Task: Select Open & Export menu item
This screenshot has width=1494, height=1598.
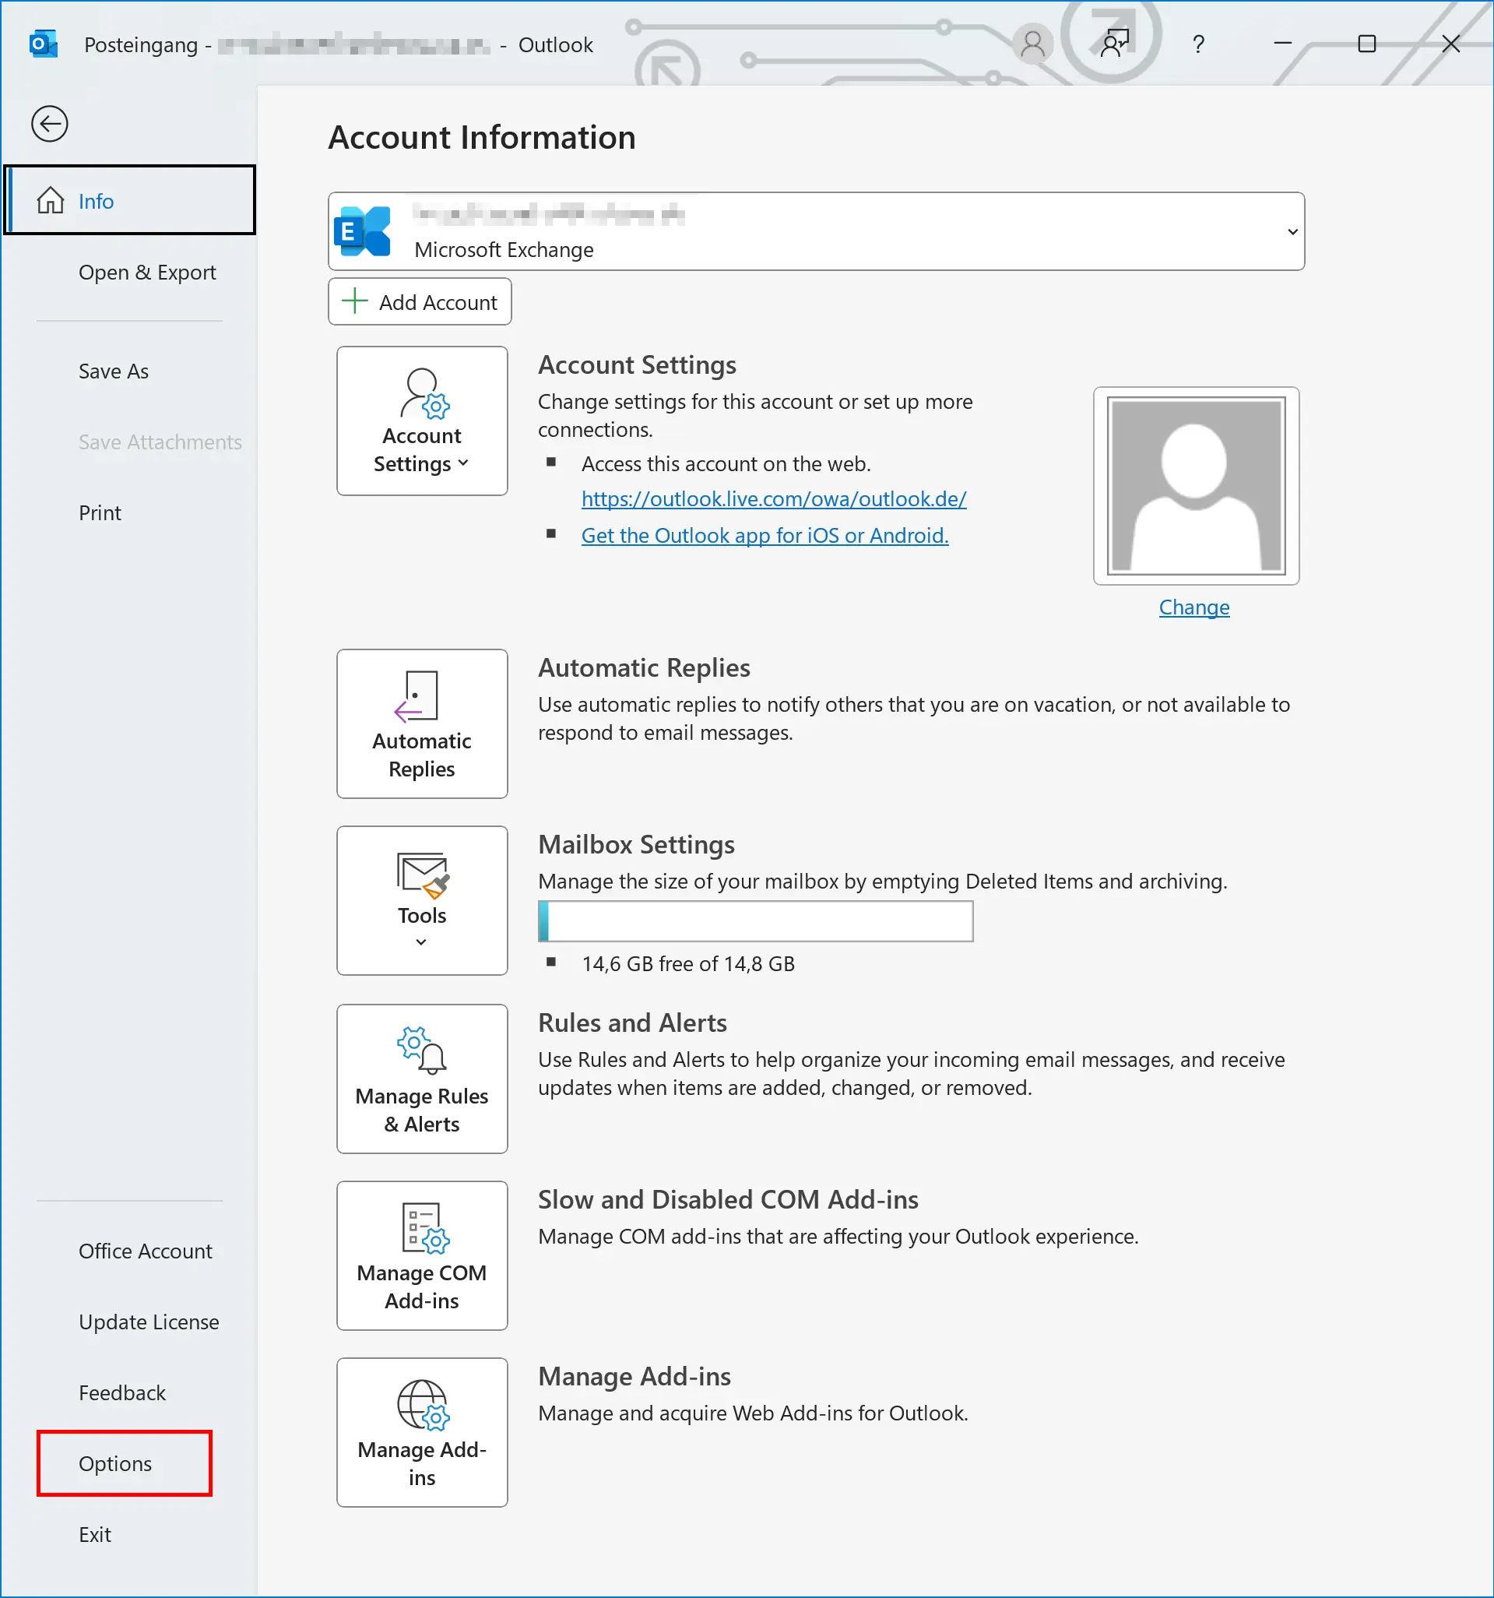Action: click(147, 273)
